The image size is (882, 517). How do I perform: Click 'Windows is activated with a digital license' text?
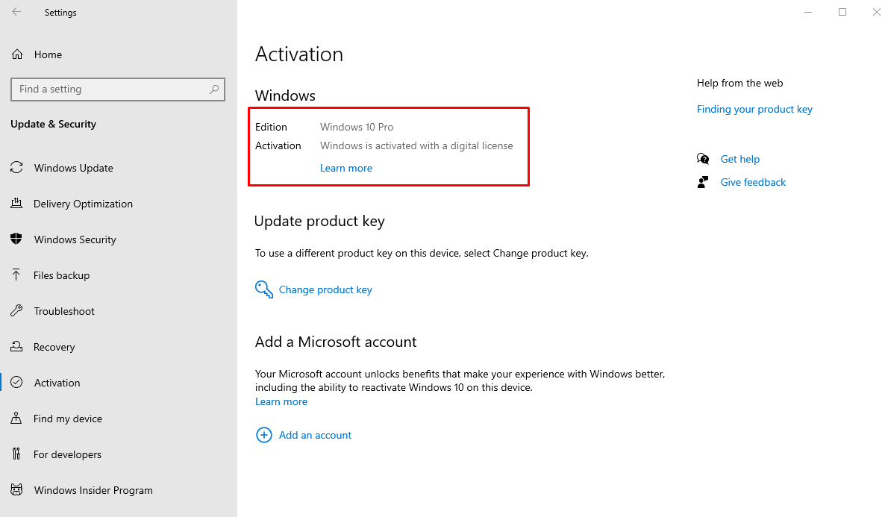416,145
